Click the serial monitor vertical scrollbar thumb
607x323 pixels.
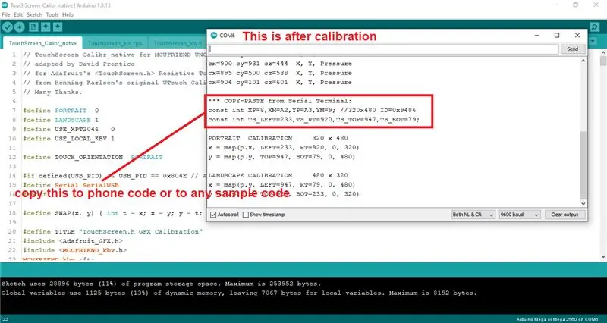[583, 165]
